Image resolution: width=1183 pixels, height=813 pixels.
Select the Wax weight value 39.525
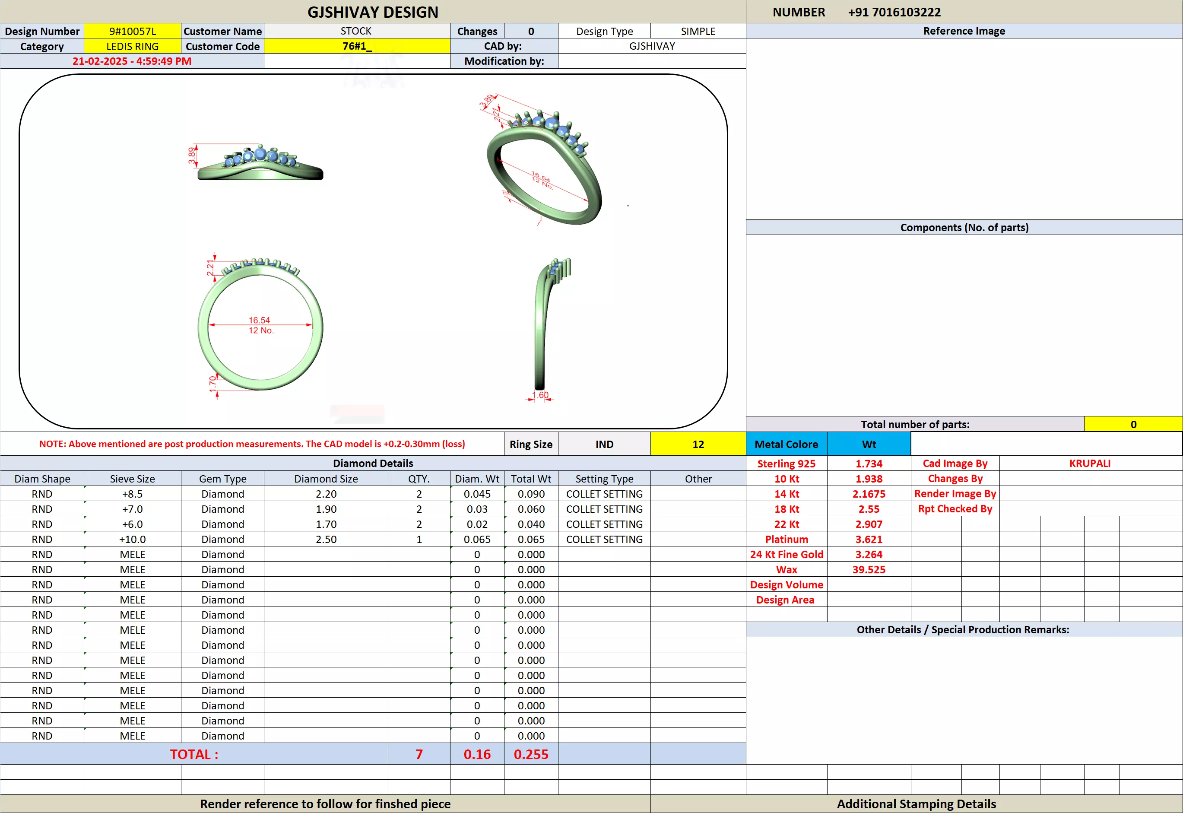868,569
